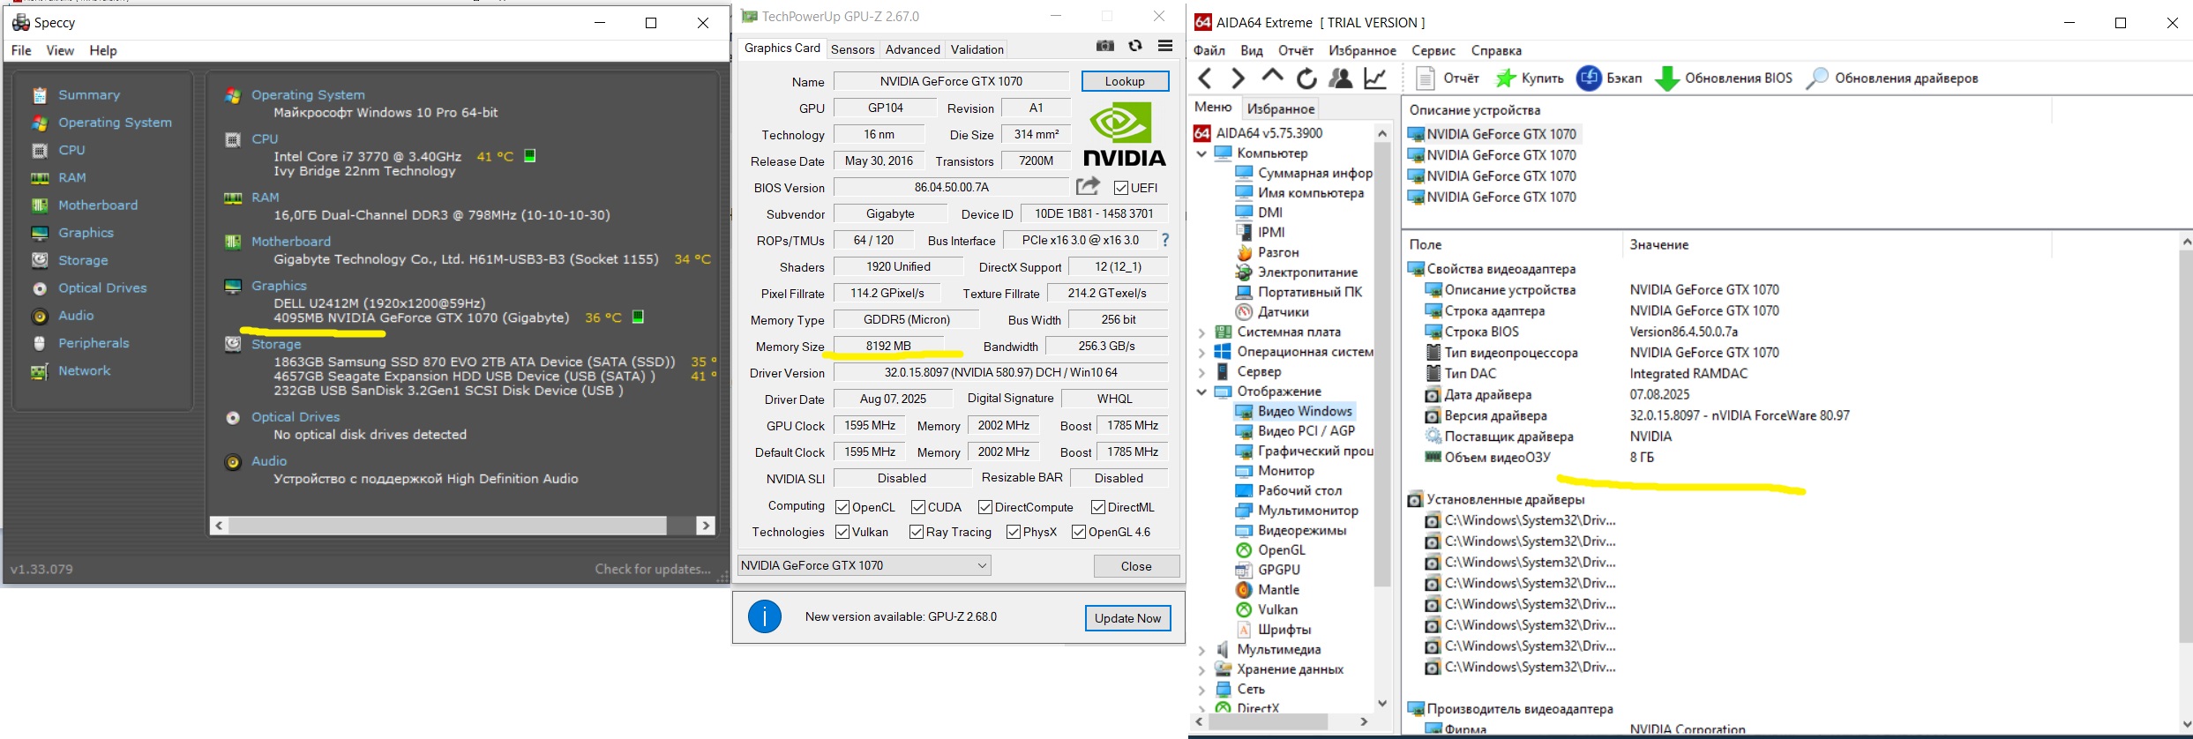Expand the Хранение данных tree node
This screenshot has height=739, width=2193.
coord(1201,670)
